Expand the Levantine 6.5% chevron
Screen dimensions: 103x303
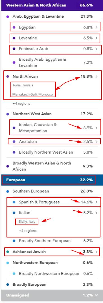tap(97, 38)
